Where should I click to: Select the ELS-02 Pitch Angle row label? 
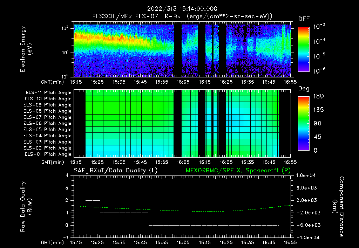48,148
